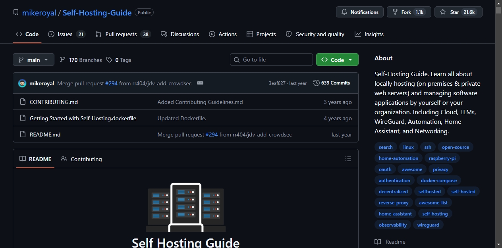Click the server rack logo image
This screenshot has width=502, height=248.
(186, 207)
